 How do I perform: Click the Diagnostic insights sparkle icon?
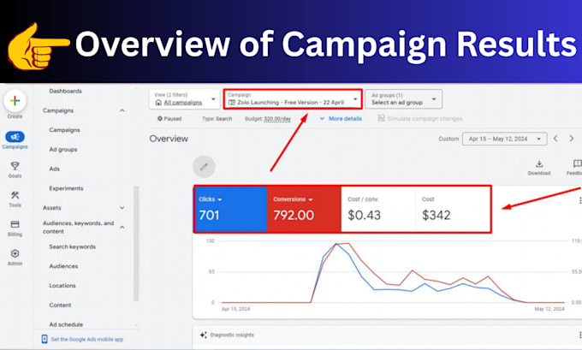(x=204, y=335)
